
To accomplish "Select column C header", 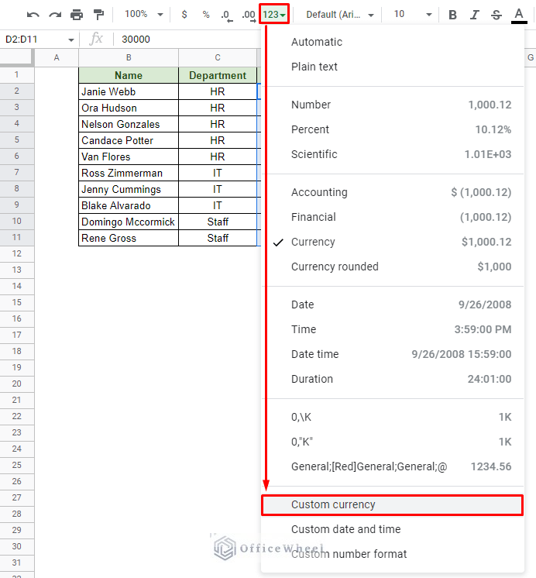I will pyautogui.click(x=218, y=57).
